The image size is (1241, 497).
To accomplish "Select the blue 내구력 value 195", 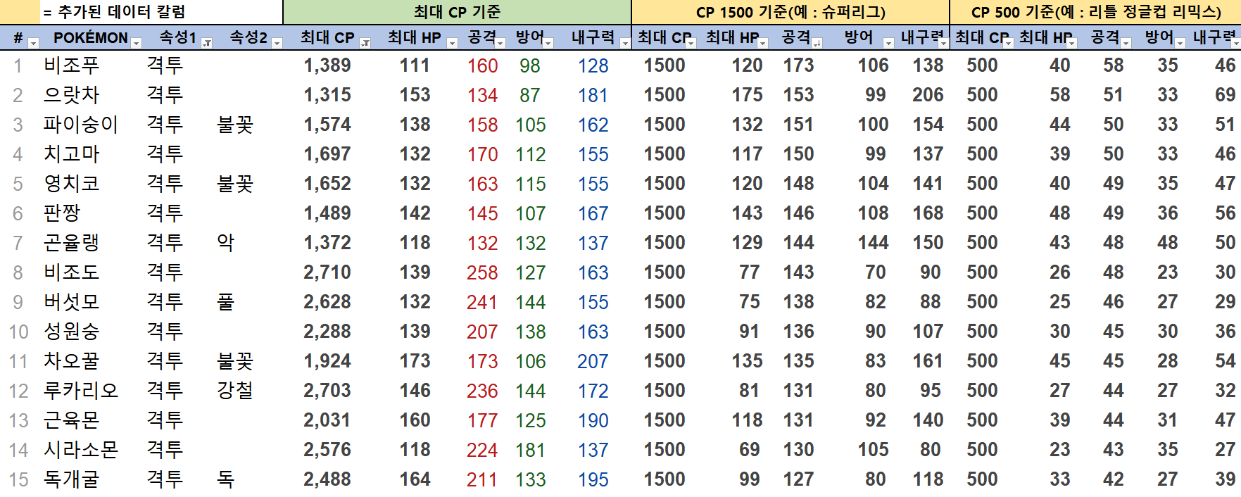I will 593,479.
